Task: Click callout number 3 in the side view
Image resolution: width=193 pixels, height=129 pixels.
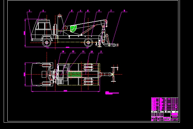Action: coord(72,11)
